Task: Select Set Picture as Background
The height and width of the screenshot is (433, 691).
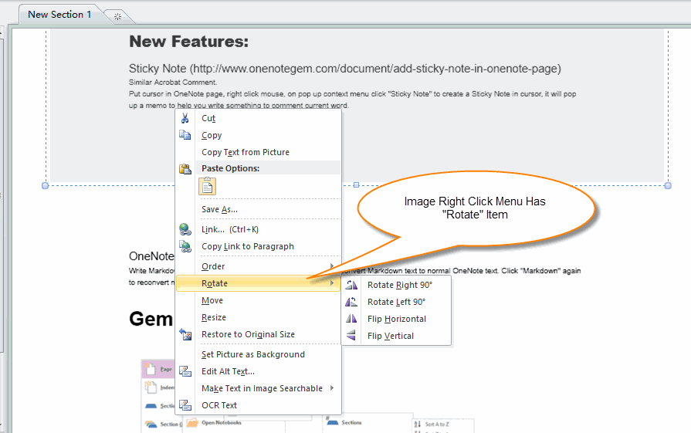Action: point(259,354)
